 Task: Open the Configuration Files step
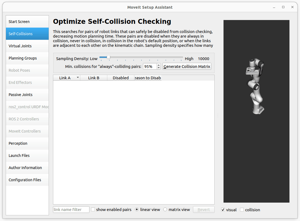click(27, 180)
